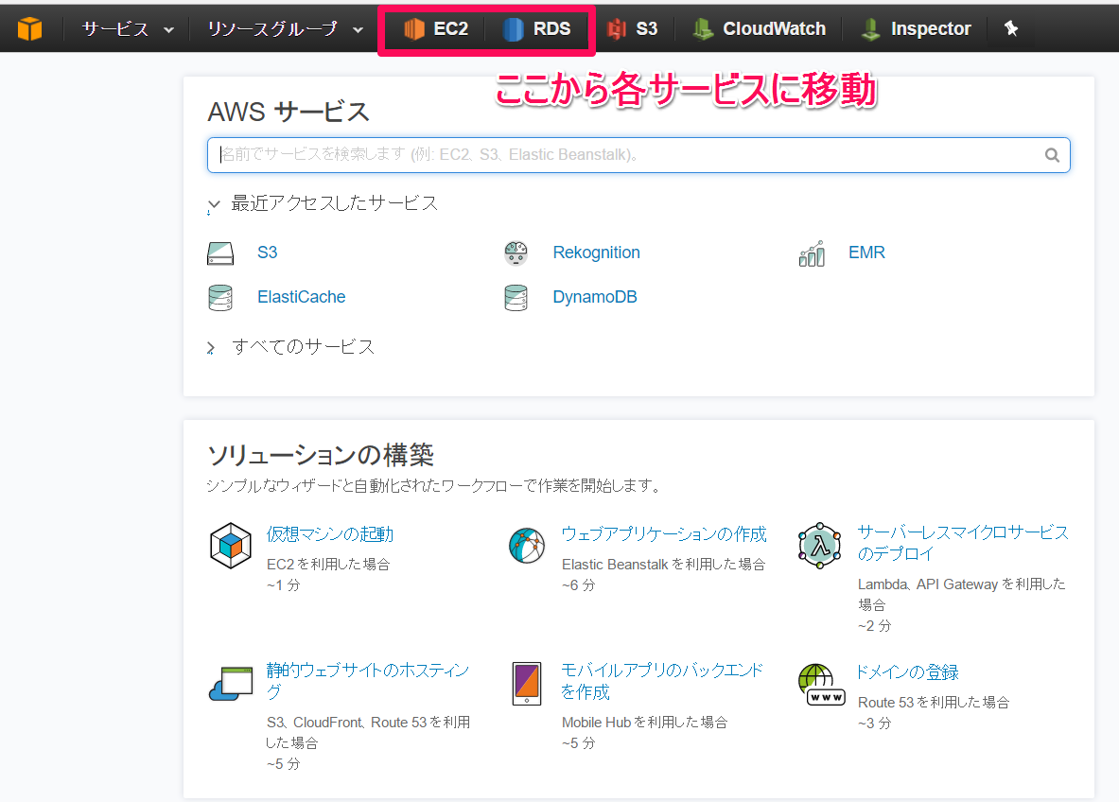Open モバイルアプリのバックエンドを作成 link
This screenshot has height=802, width=1119.
tap(661, 681)
